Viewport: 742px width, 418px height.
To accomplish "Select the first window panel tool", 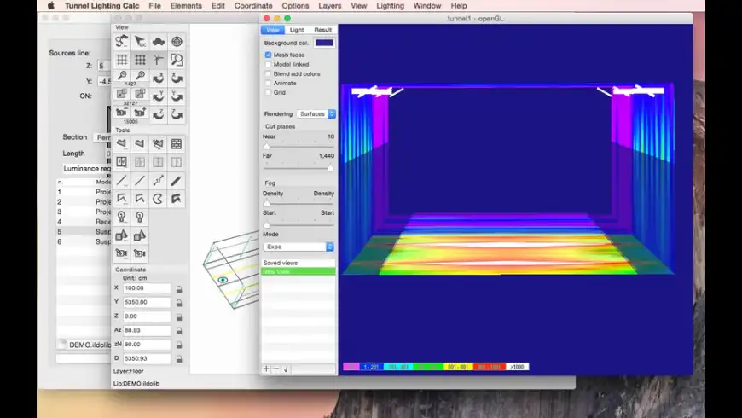I will (x=122, y=162).
